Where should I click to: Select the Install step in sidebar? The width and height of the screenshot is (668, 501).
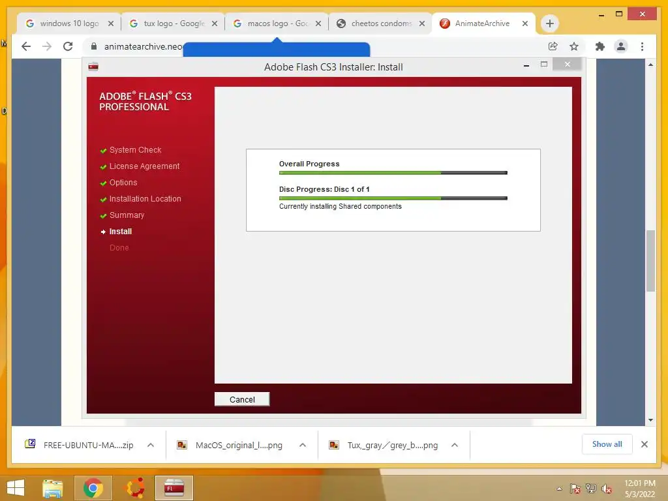(121, 232)
